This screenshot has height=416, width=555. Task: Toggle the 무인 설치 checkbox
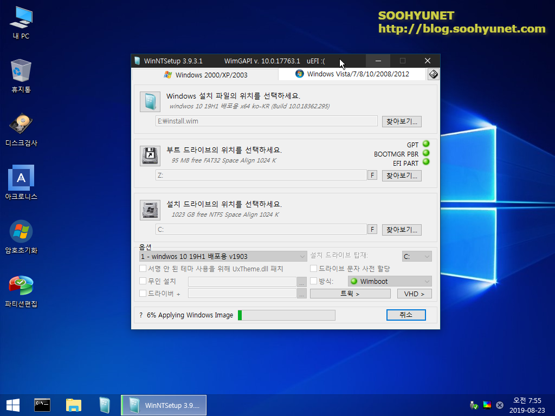[143, 281]
